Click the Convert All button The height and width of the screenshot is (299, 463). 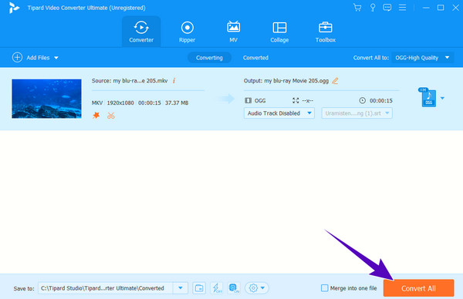pos(418,288)
